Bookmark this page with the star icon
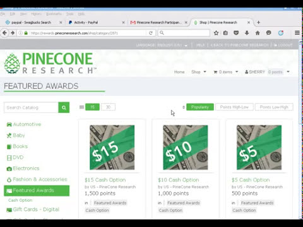303x227 pixels. 216,33
